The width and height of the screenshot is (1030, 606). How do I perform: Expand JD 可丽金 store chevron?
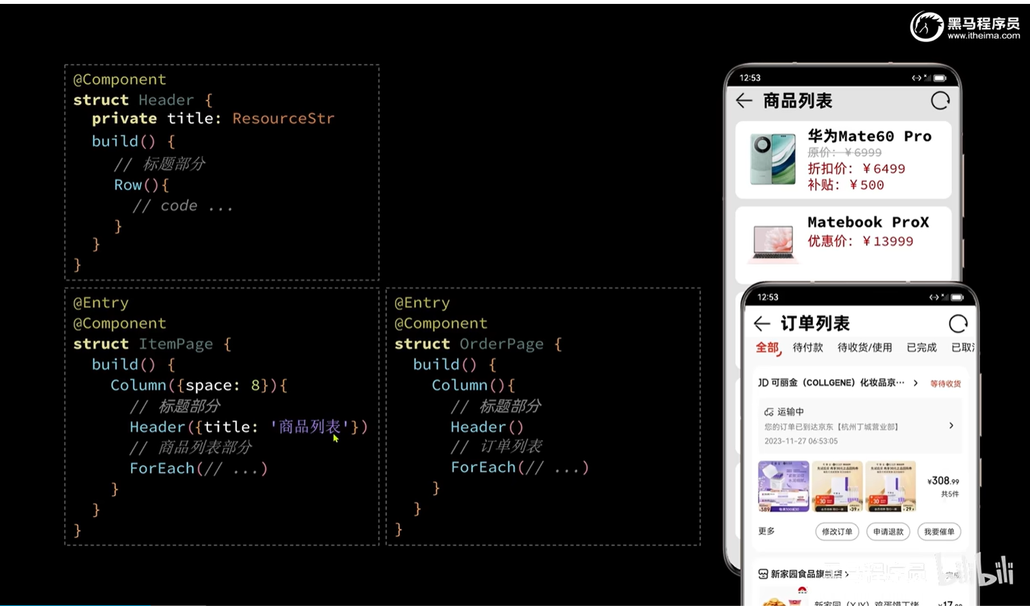click(x=916, y=383)
